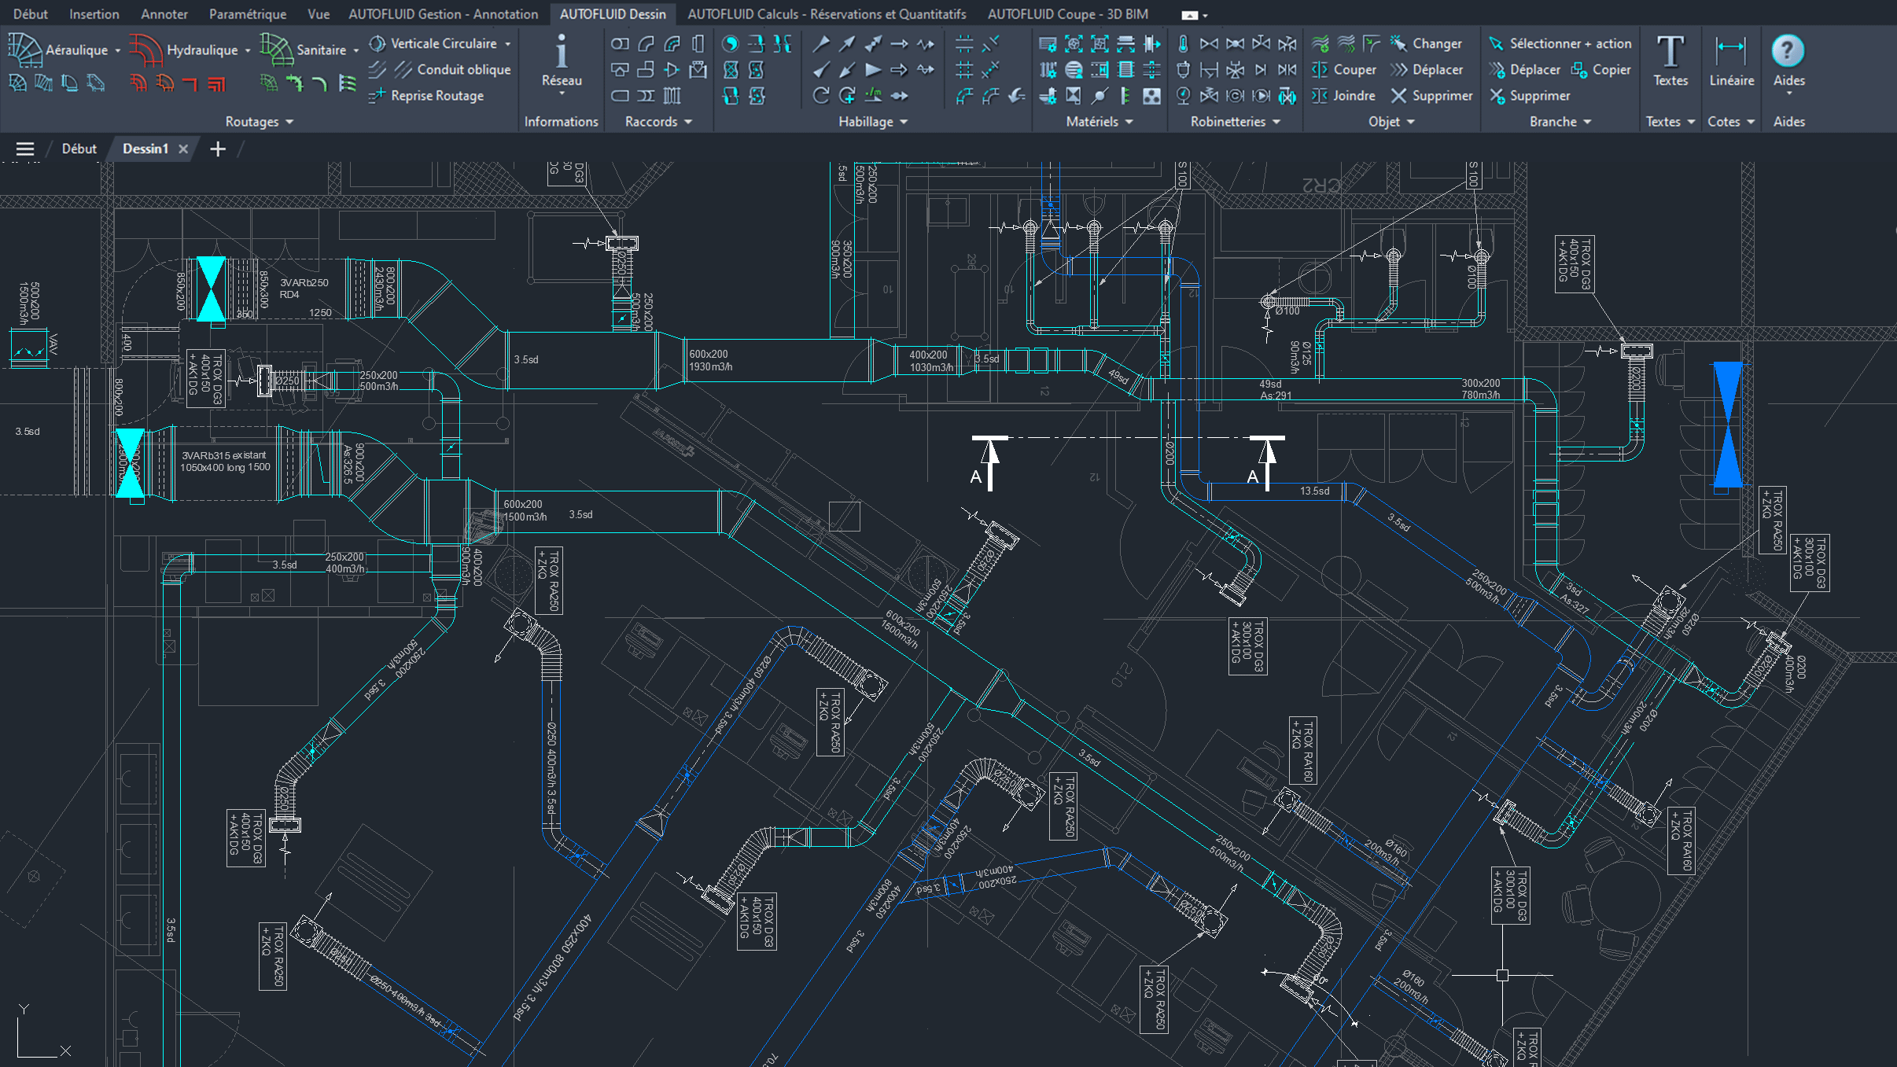Open the Annoter ribbon tab
This screenshot has height=1067, width=1897.
[x=164, y=14]
